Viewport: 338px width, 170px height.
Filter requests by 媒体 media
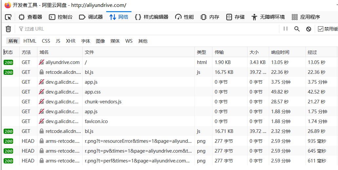coord(115,41)
